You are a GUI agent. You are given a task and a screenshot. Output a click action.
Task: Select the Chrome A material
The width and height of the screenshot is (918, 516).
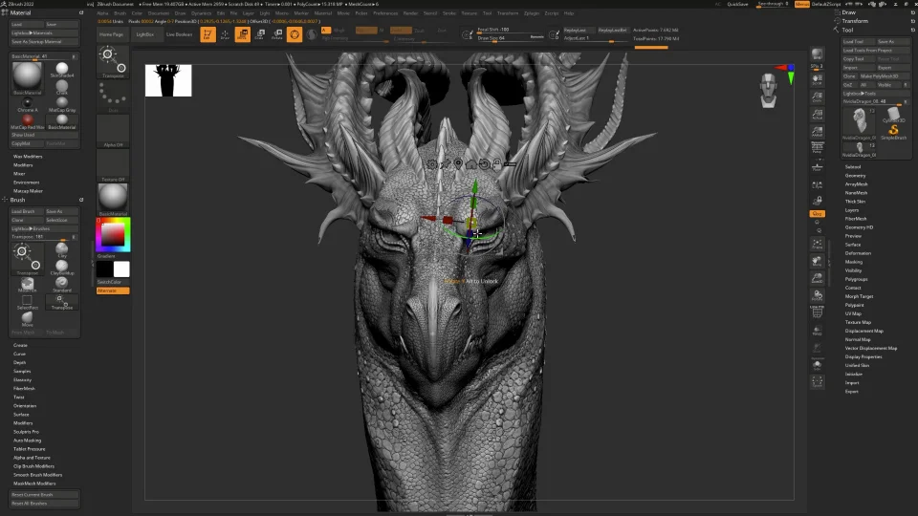point(27,105)
